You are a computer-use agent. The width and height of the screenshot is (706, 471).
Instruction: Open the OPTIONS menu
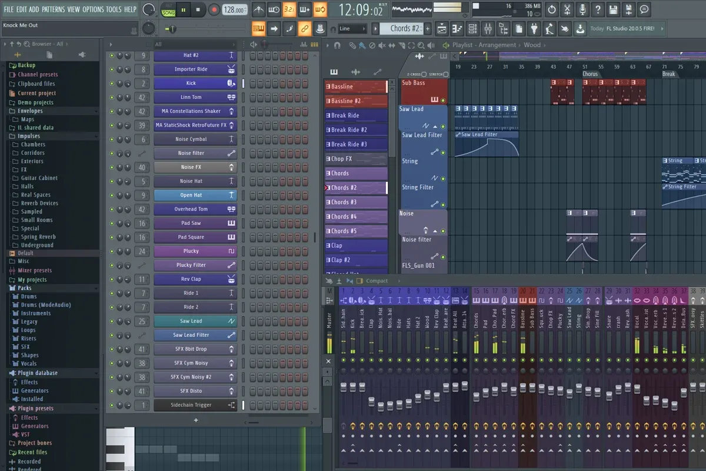point(93,9)
